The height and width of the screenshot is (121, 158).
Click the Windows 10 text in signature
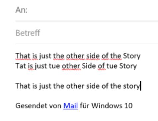pos(112,106)
